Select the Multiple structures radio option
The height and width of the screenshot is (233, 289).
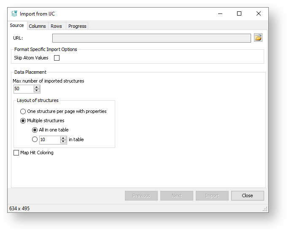23,121
